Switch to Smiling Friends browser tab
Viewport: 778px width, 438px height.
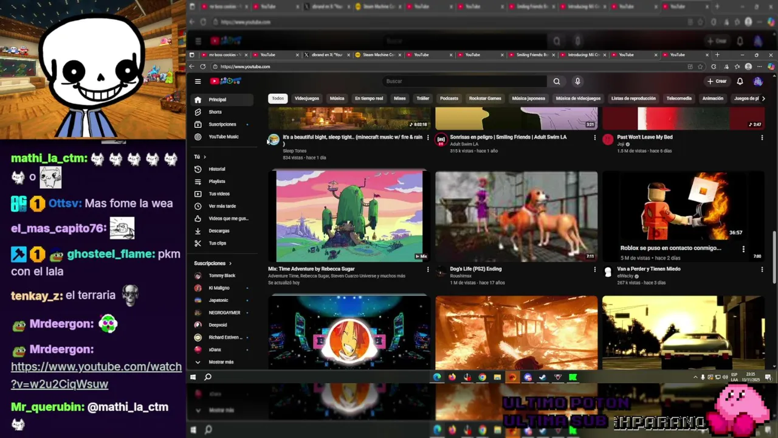532,55
